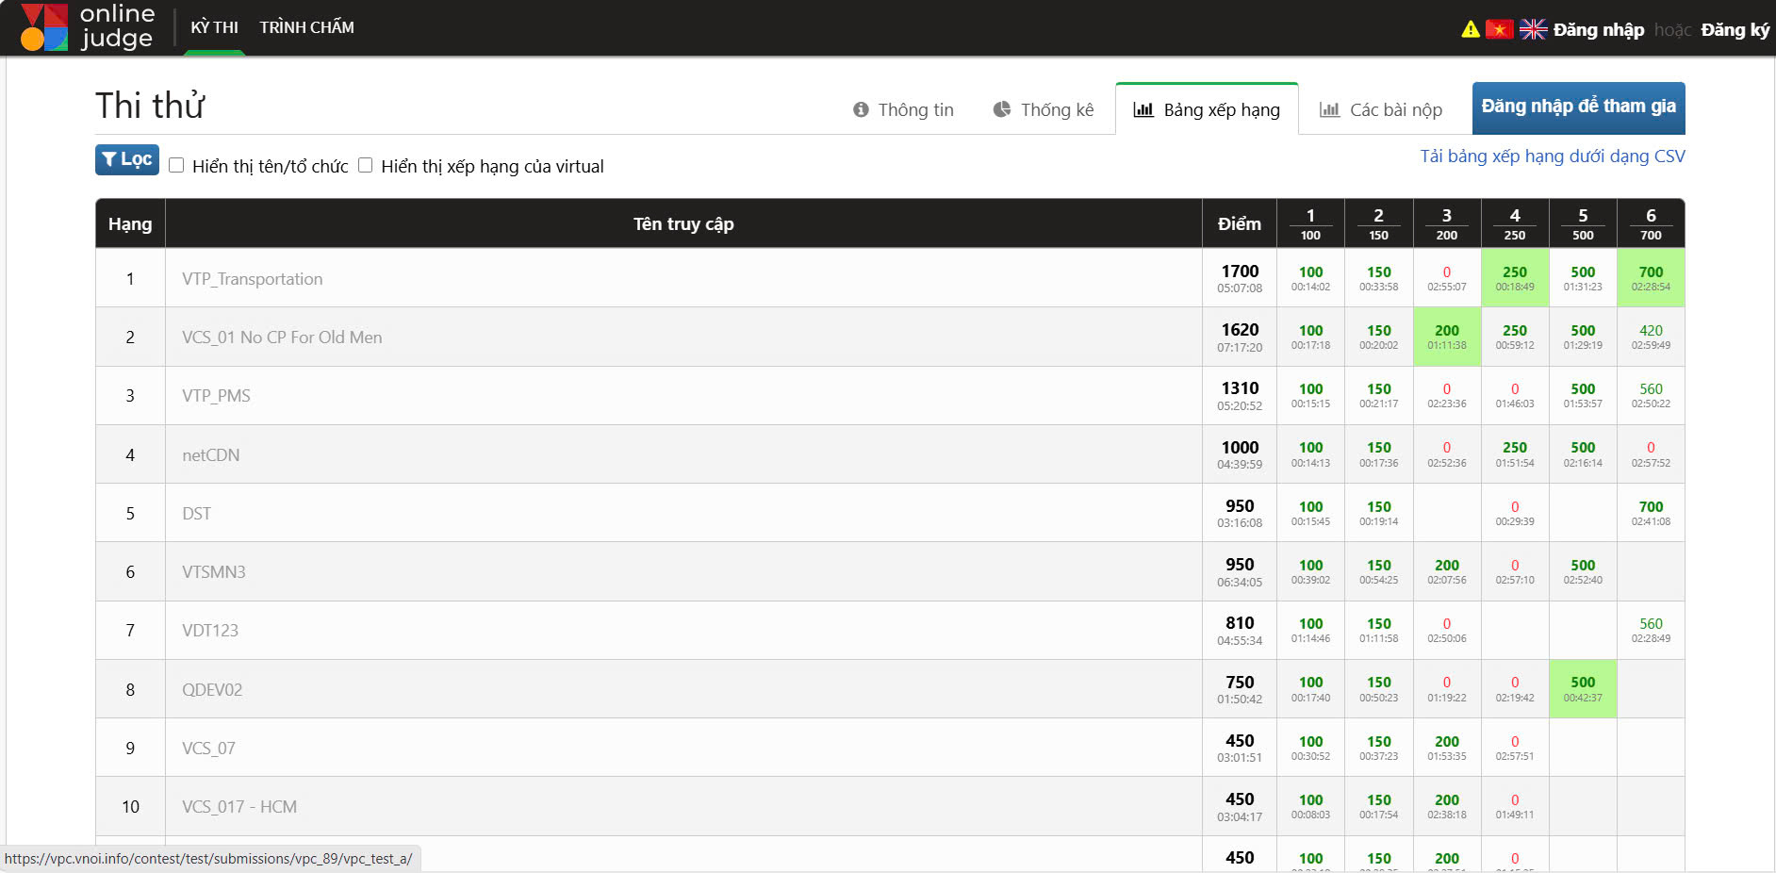Click the Tên truy cập column header

[683, 223]
